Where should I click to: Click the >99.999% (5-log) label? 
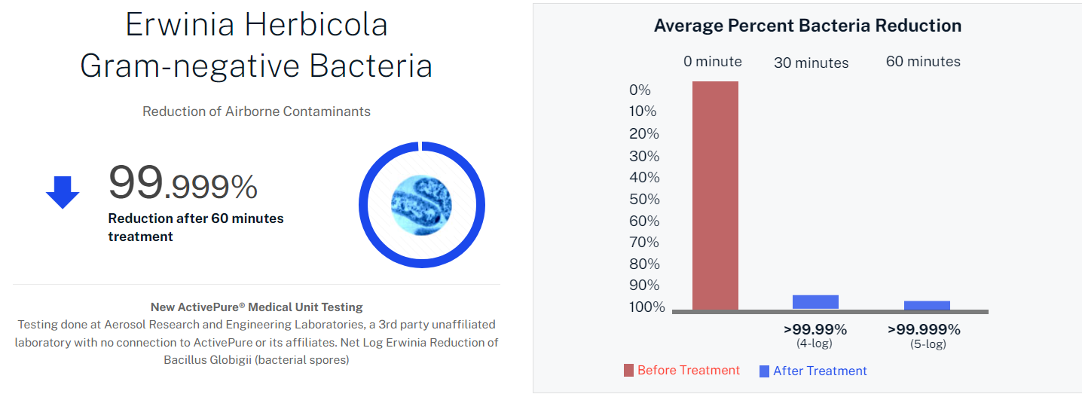coord(924,335)
